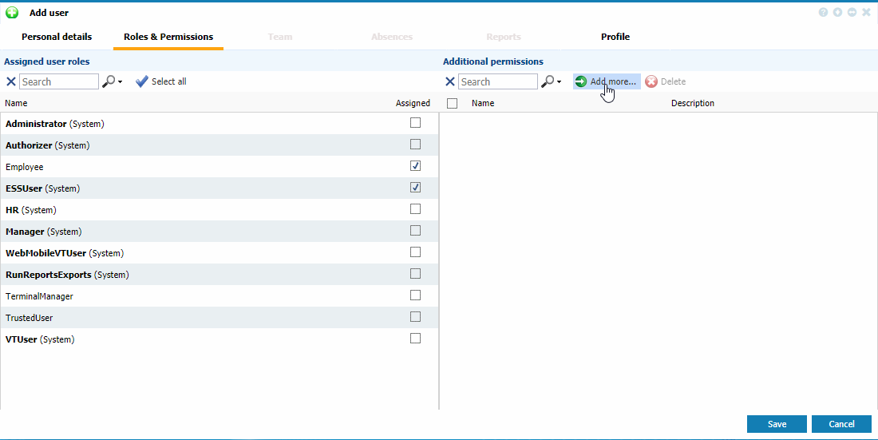
Task: Open assigned roles search options dropdown arrow
Action: coord(120,82)
